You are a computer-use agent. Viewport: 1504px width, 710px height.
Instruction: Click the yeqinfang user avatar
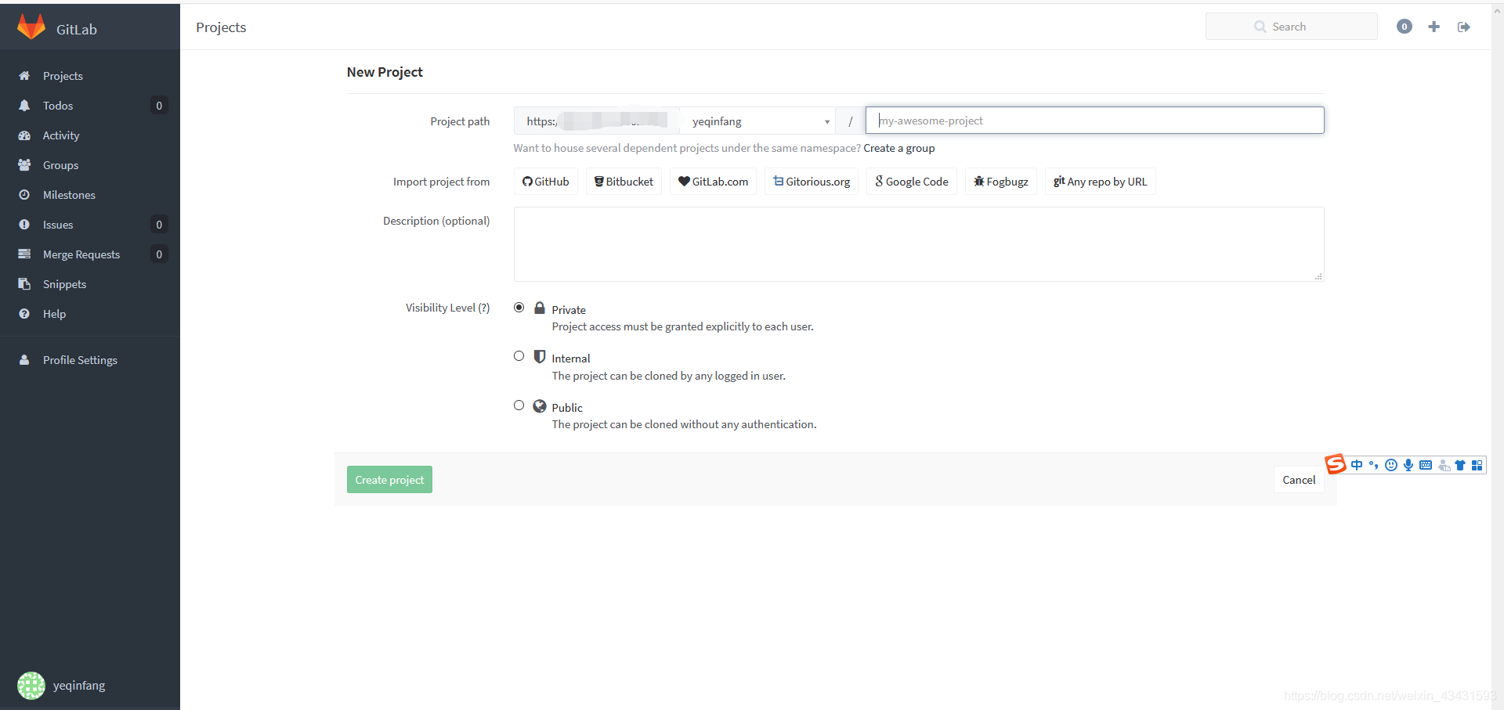pyautogui.click(x=31, y=686)
